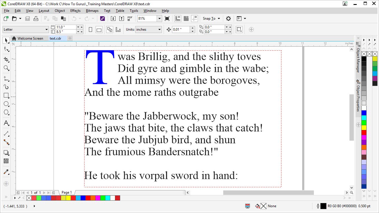Pick the Color Eyedropper tool
This screenshot has height=213, width=379.
click(6, 172)
